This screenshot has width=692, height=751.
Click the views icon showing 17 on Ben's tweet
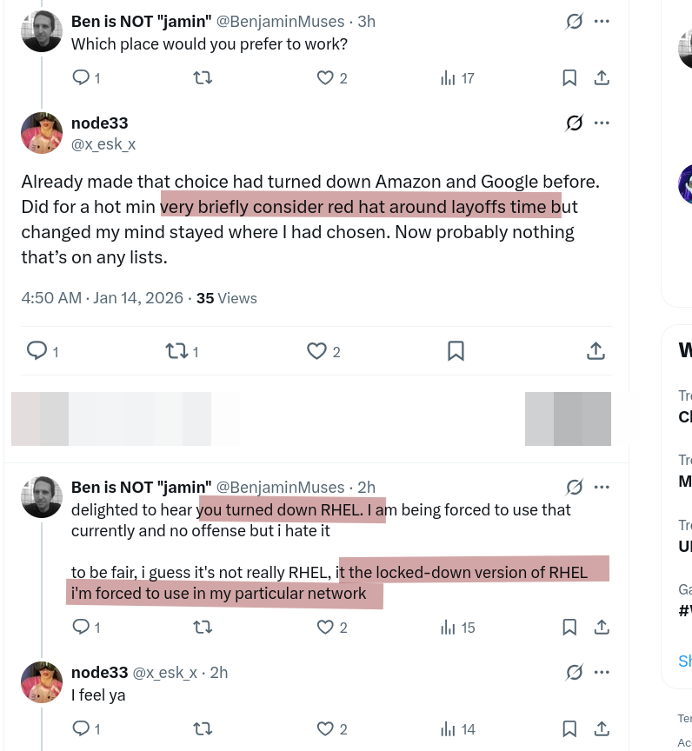tap(448, 77)
